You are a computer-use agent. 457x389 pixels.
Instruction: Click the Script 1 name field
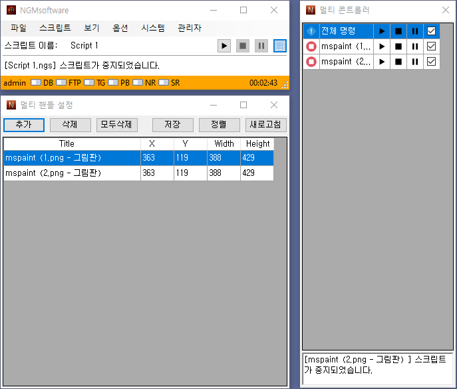click(84, 45)
